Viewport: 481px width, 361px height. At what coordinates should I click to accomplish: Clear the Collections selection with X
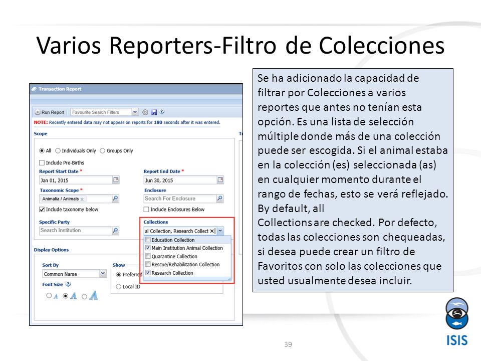pos(212,231)
